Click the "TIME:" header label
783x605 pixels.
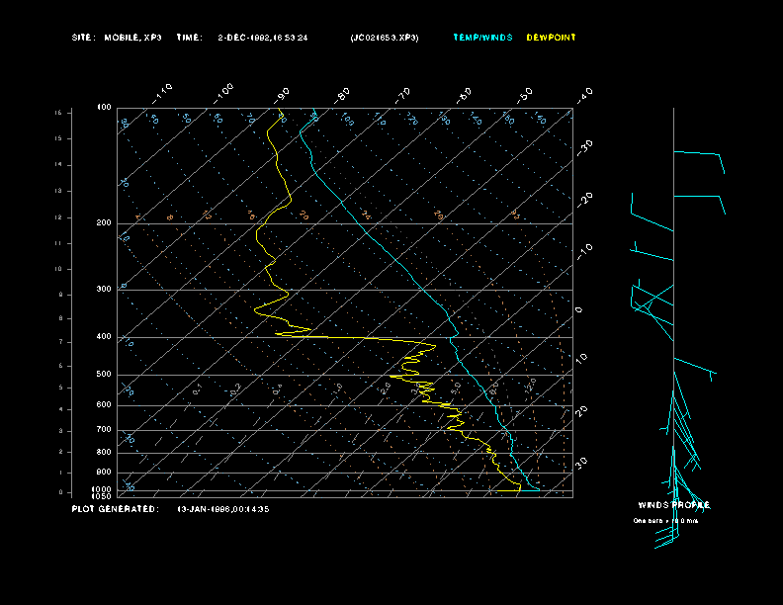[189, 38]
